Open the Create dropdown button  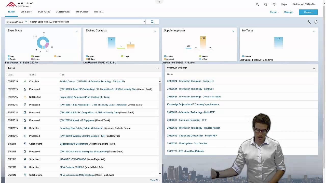coord(308,12)
